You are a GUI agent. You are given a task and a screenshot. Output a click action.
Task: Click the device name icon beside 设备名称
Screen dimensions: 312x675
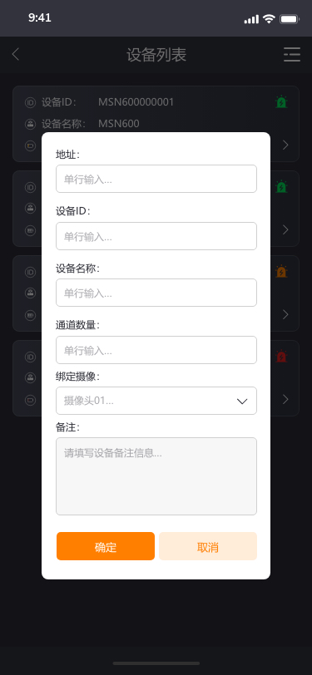coord(30,124)
